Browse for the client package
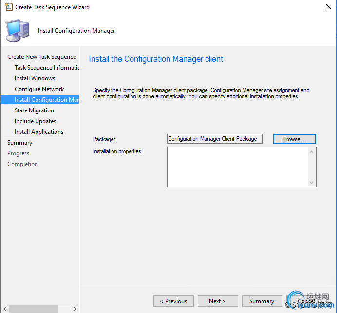 294,139
